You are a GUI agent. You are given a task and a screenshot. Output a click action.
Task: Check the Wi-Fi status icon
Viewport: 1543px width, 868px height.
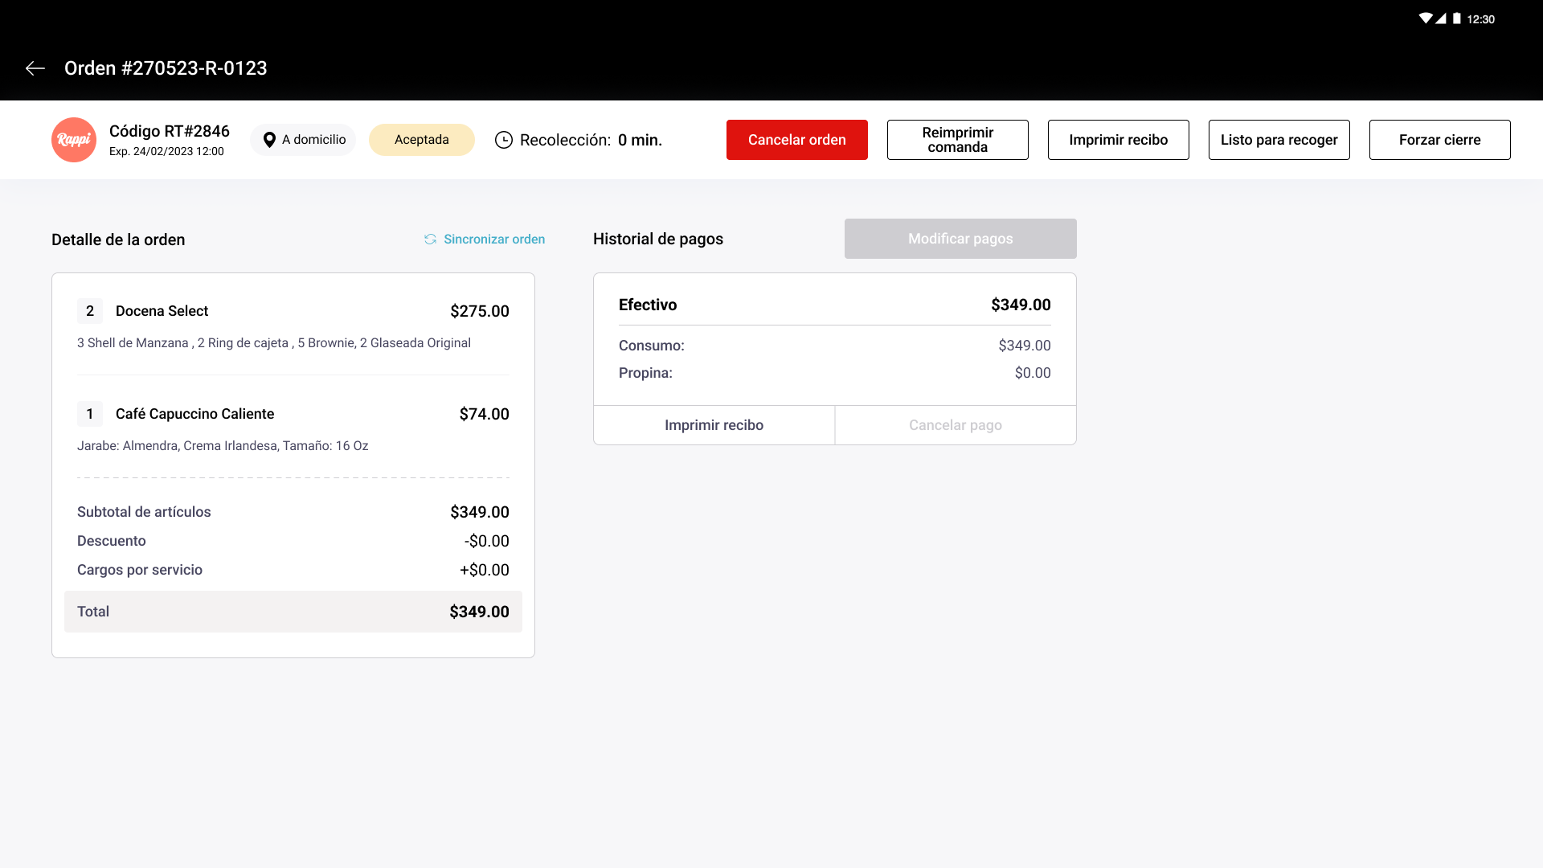(x=1426, y=18)
